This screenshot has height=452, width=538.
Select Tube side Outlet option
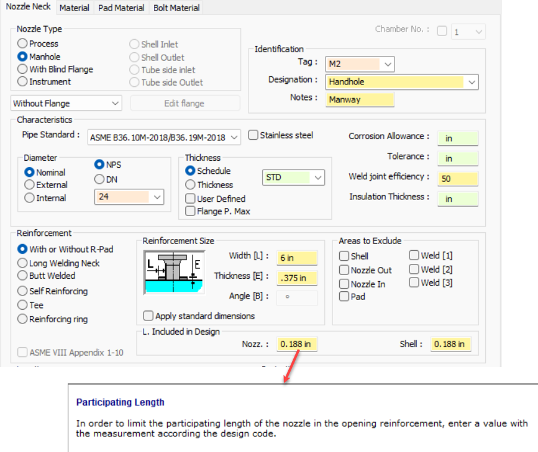click(166, 83)
